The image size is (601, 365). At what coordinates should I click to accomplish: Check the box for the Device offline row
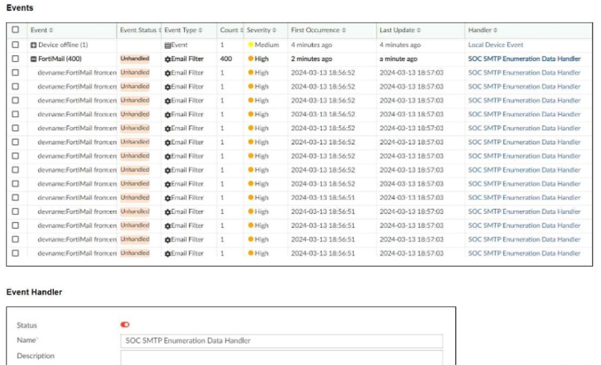click(15, 45)
